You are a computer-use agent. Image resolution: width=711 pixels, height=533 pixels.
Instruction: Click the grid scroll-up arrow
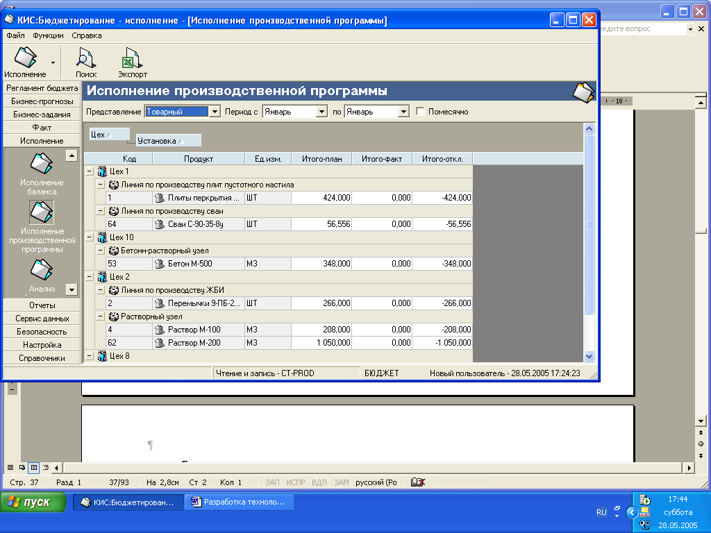(x=589, y=128)
